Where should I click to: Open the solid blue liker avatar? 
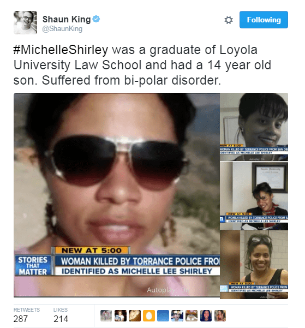[163, 315]
